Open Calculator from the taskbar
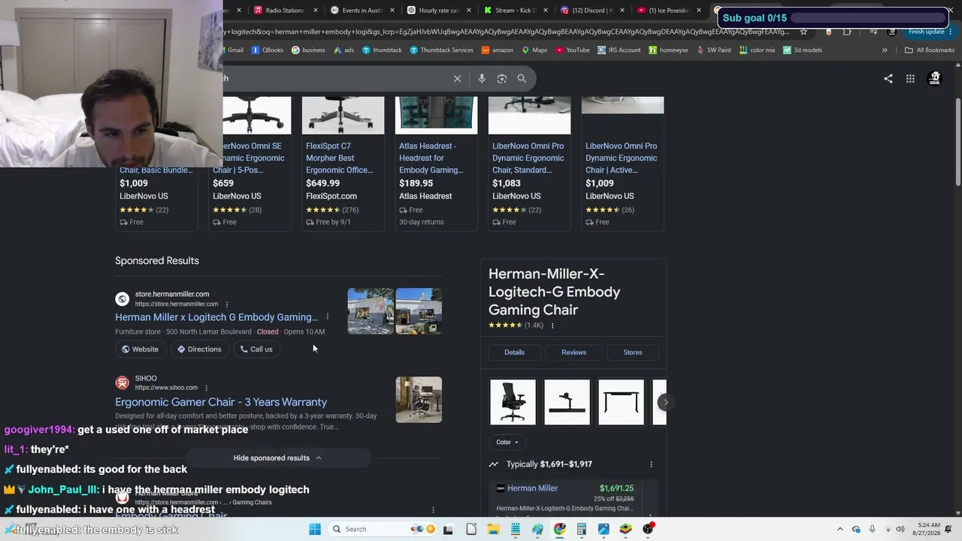 581,529
